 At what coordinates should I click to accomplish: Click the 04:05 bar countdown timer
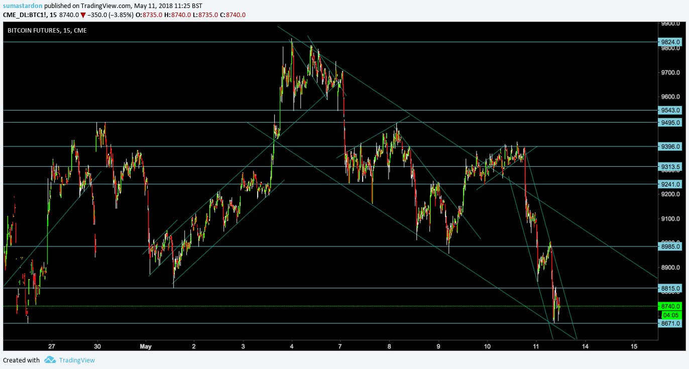pos(671,315)
